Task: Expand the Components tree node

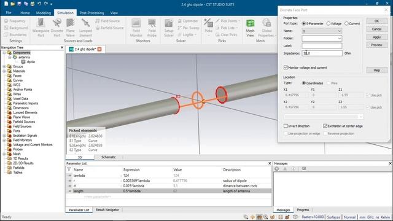Action: tap(4, 53)
